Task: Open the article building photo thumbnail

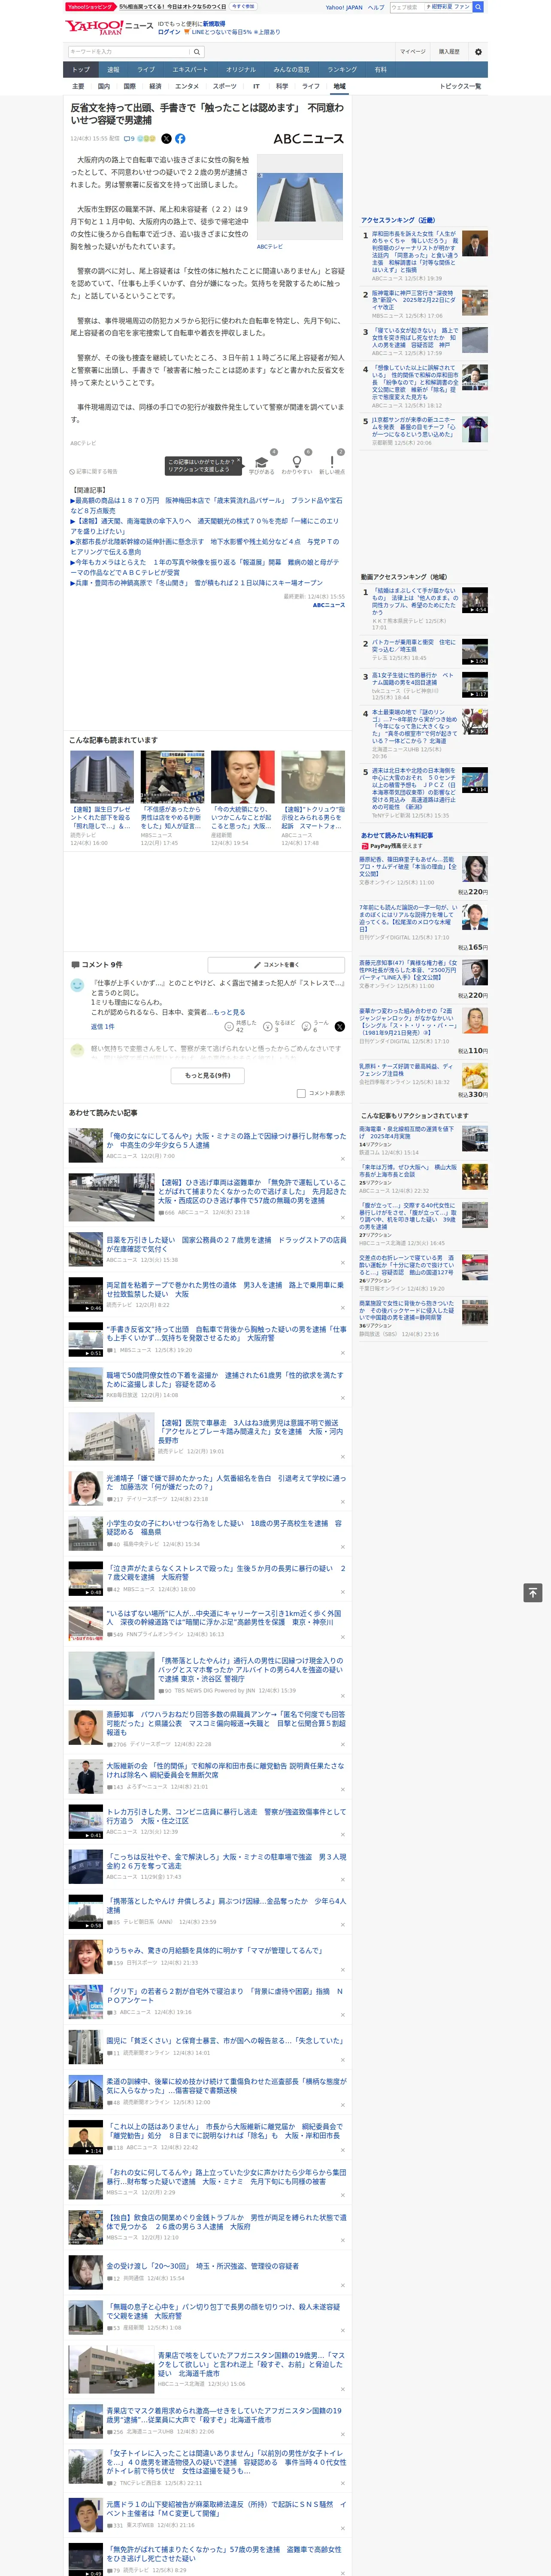Action: coord(300,197)
